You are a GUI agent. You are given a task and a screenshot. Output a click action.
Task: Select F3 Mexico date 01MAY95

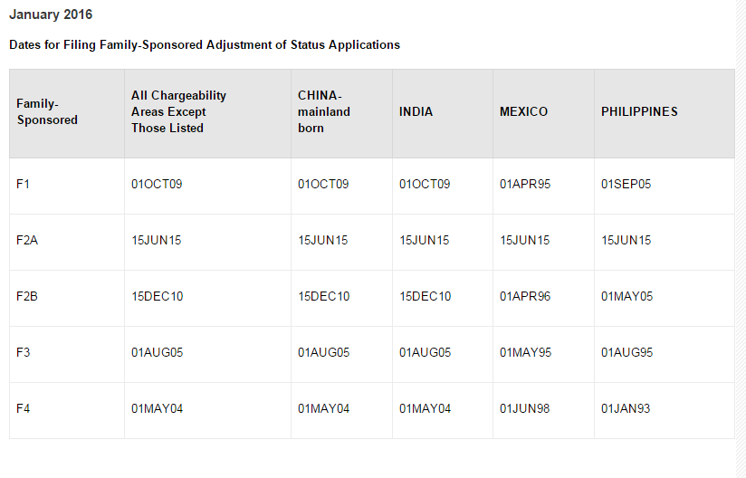click(525, 352)
